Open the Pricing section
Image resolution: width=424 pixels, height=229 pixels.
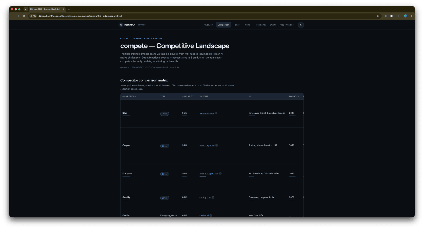(x=247, y=25)
